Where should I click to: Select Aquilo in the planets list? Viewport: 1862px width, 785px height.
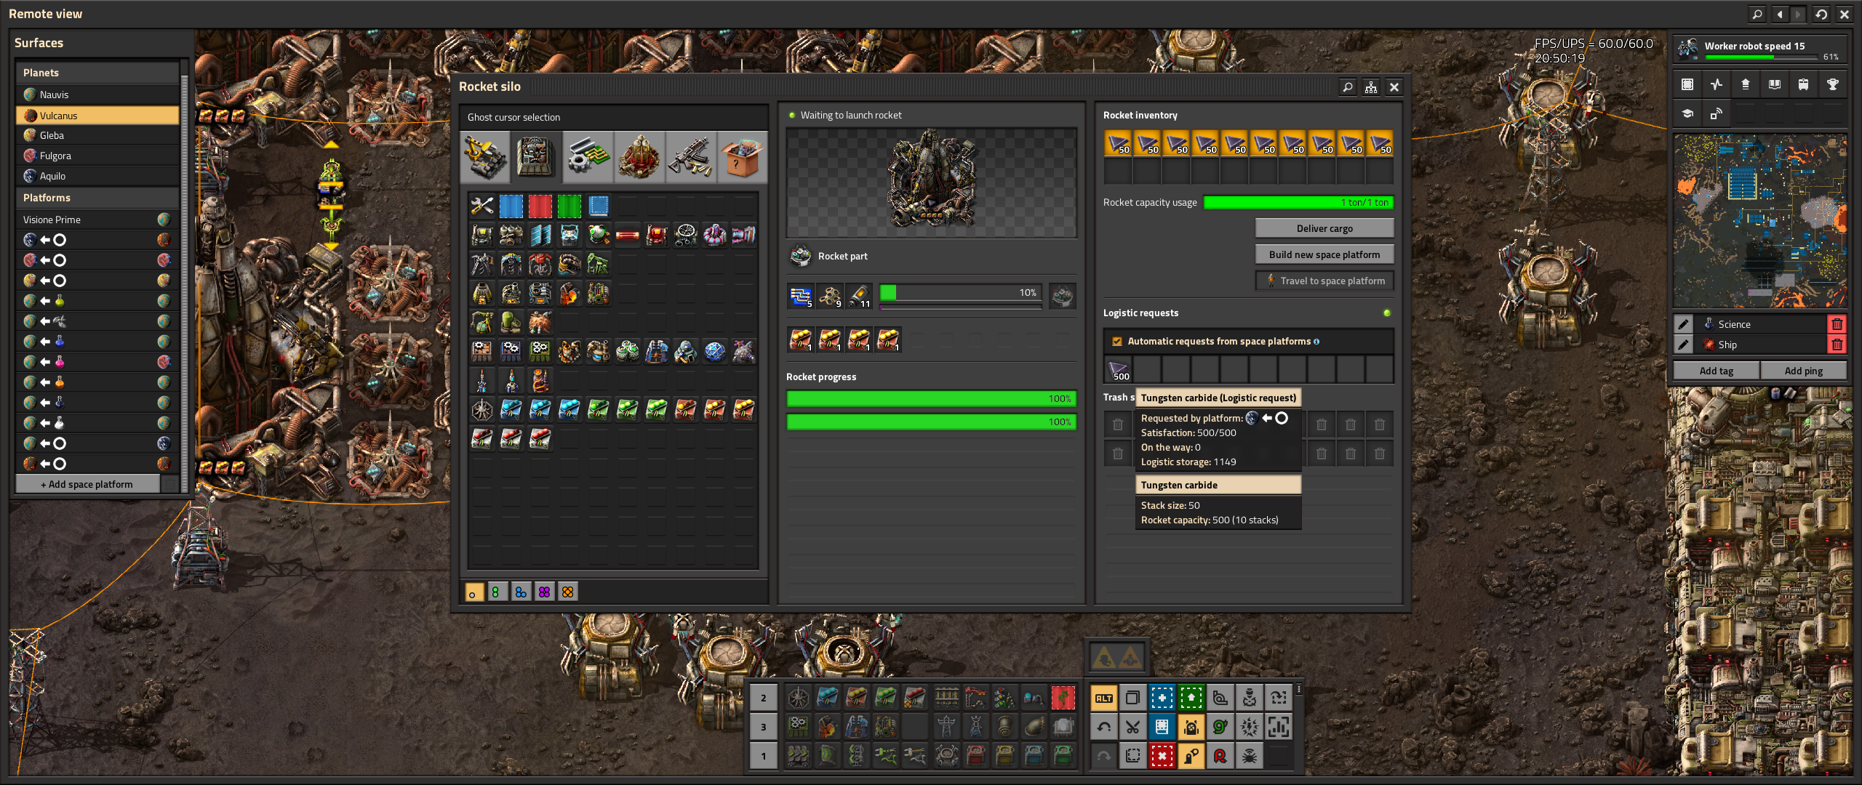[97, 176]
